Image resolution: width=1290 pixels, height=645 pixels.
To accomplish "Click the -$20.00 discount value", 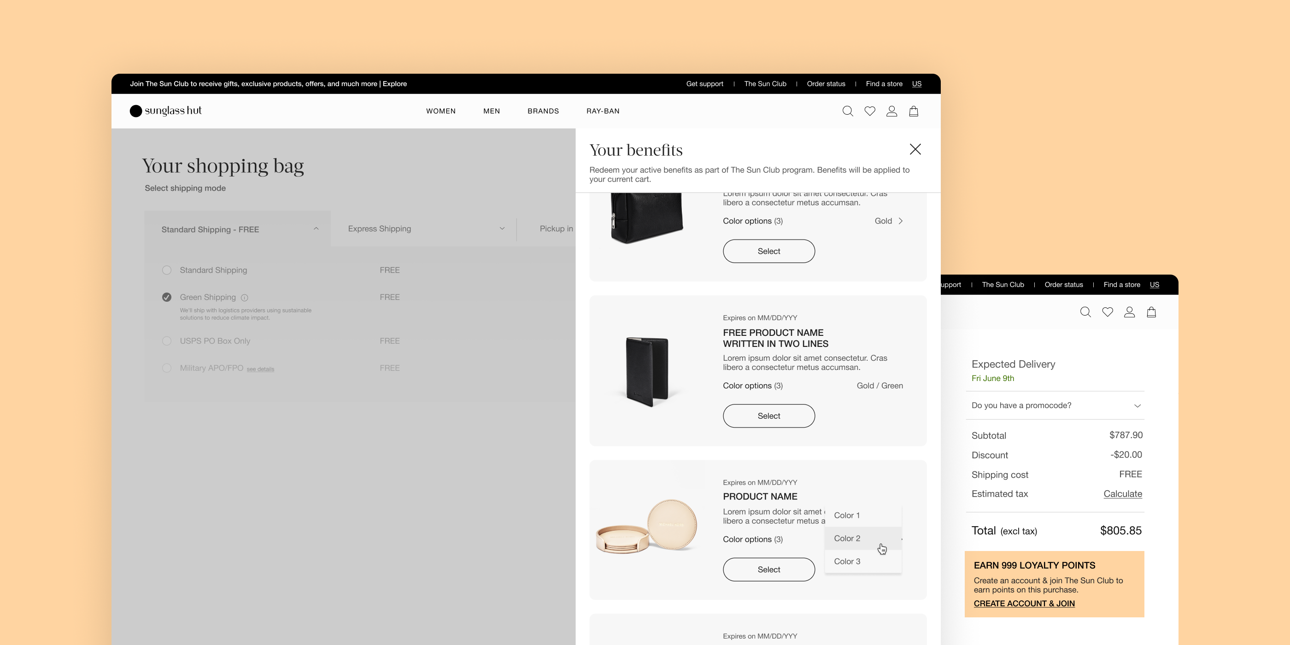I will coord(1126,455).
